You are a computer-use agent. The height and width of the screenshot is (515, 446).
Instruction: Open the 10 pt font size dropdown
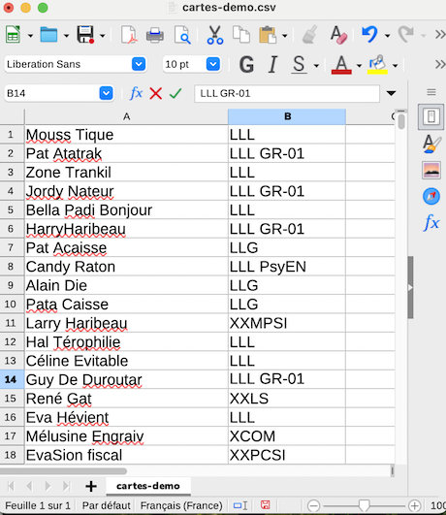[213, 64]
